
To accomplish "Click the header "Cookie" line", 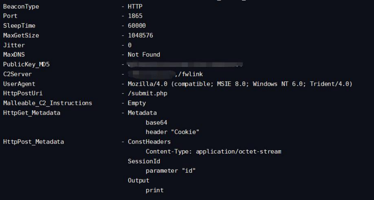I will (x=173, y=132).
